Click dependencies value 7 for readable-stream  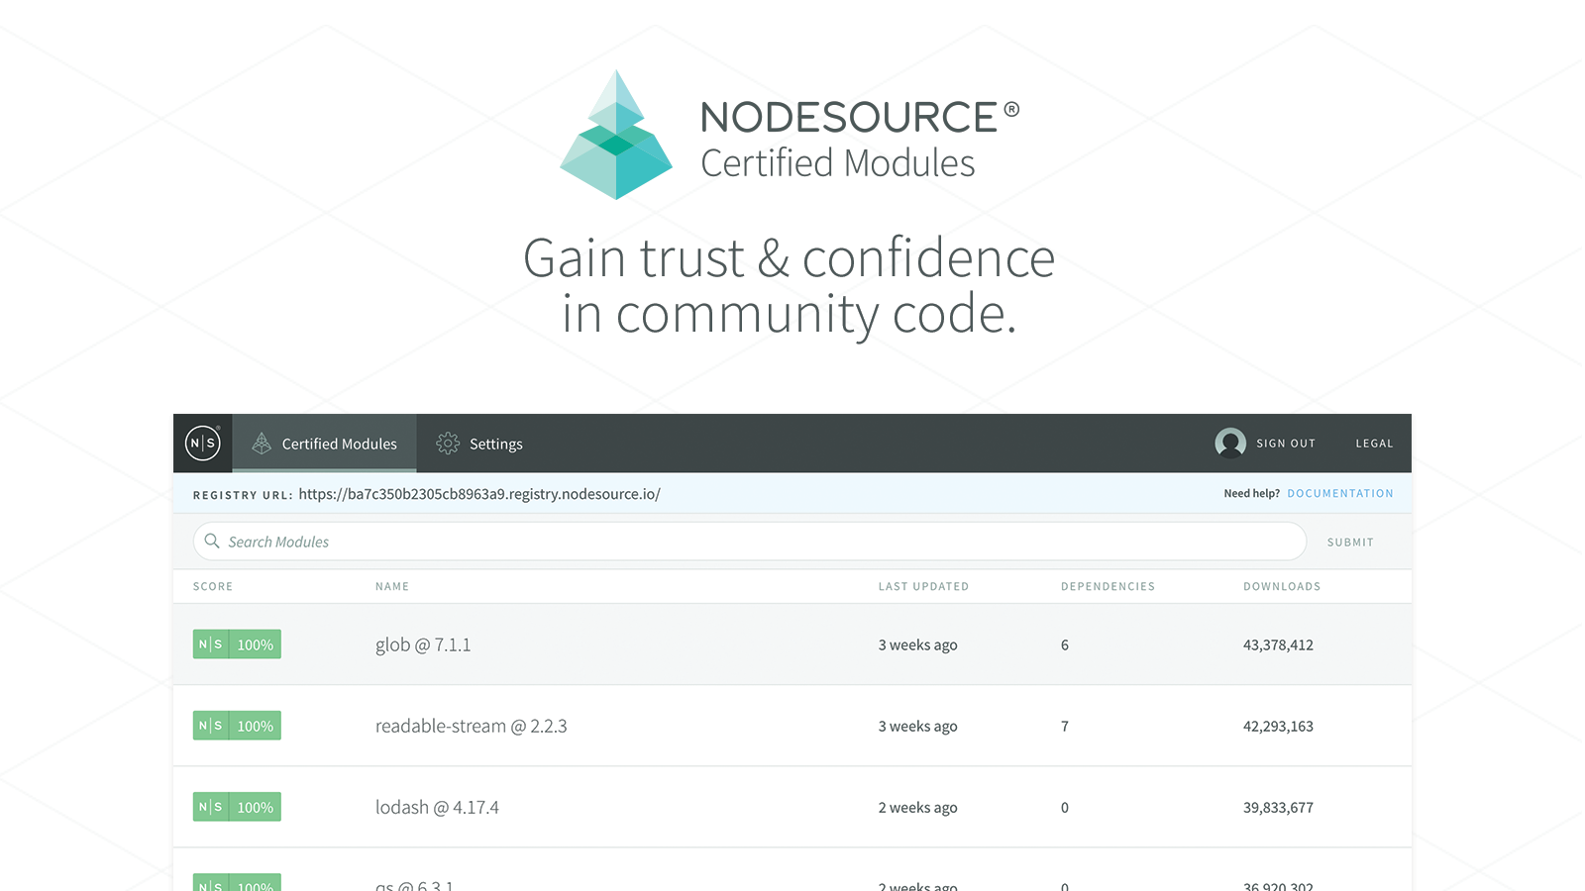point(1065,726)
